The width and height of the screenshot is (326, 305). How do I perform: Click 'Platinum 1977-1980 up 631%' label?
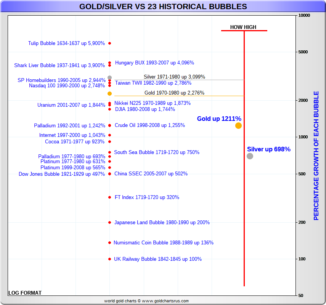[x=73, y=162]
